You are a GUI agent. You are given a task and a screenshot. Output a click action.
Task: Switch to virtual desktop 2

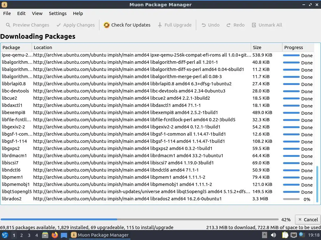tap(22, 235)
